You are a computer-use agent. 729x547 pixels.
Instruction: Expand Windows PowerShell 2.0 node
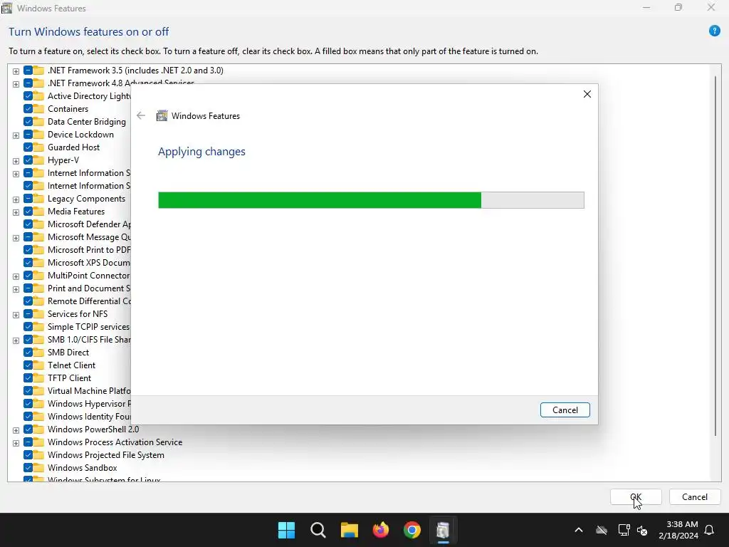coord(16,430)
